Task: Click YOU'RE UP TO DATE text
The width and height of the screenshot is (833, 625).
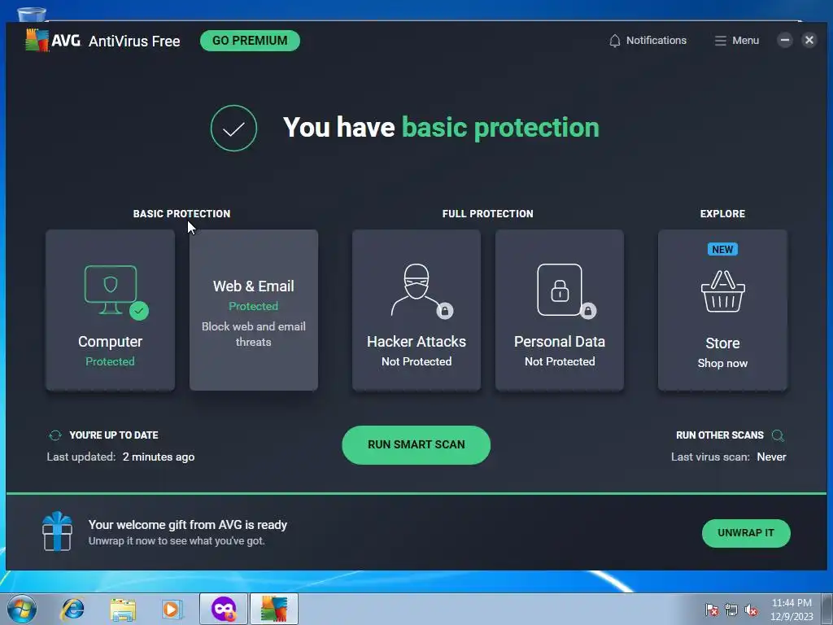Action: 114,435
